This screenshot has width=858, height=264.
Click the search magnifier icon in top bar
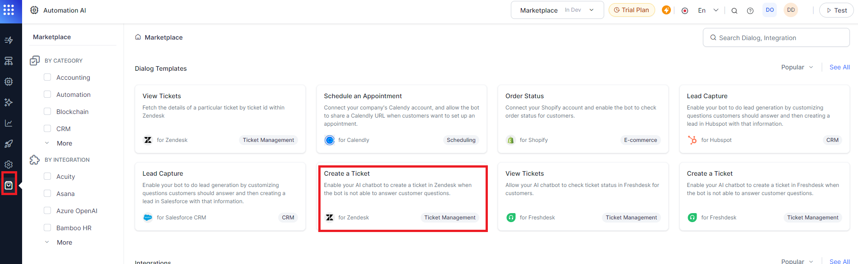click(x=734, y=11)
